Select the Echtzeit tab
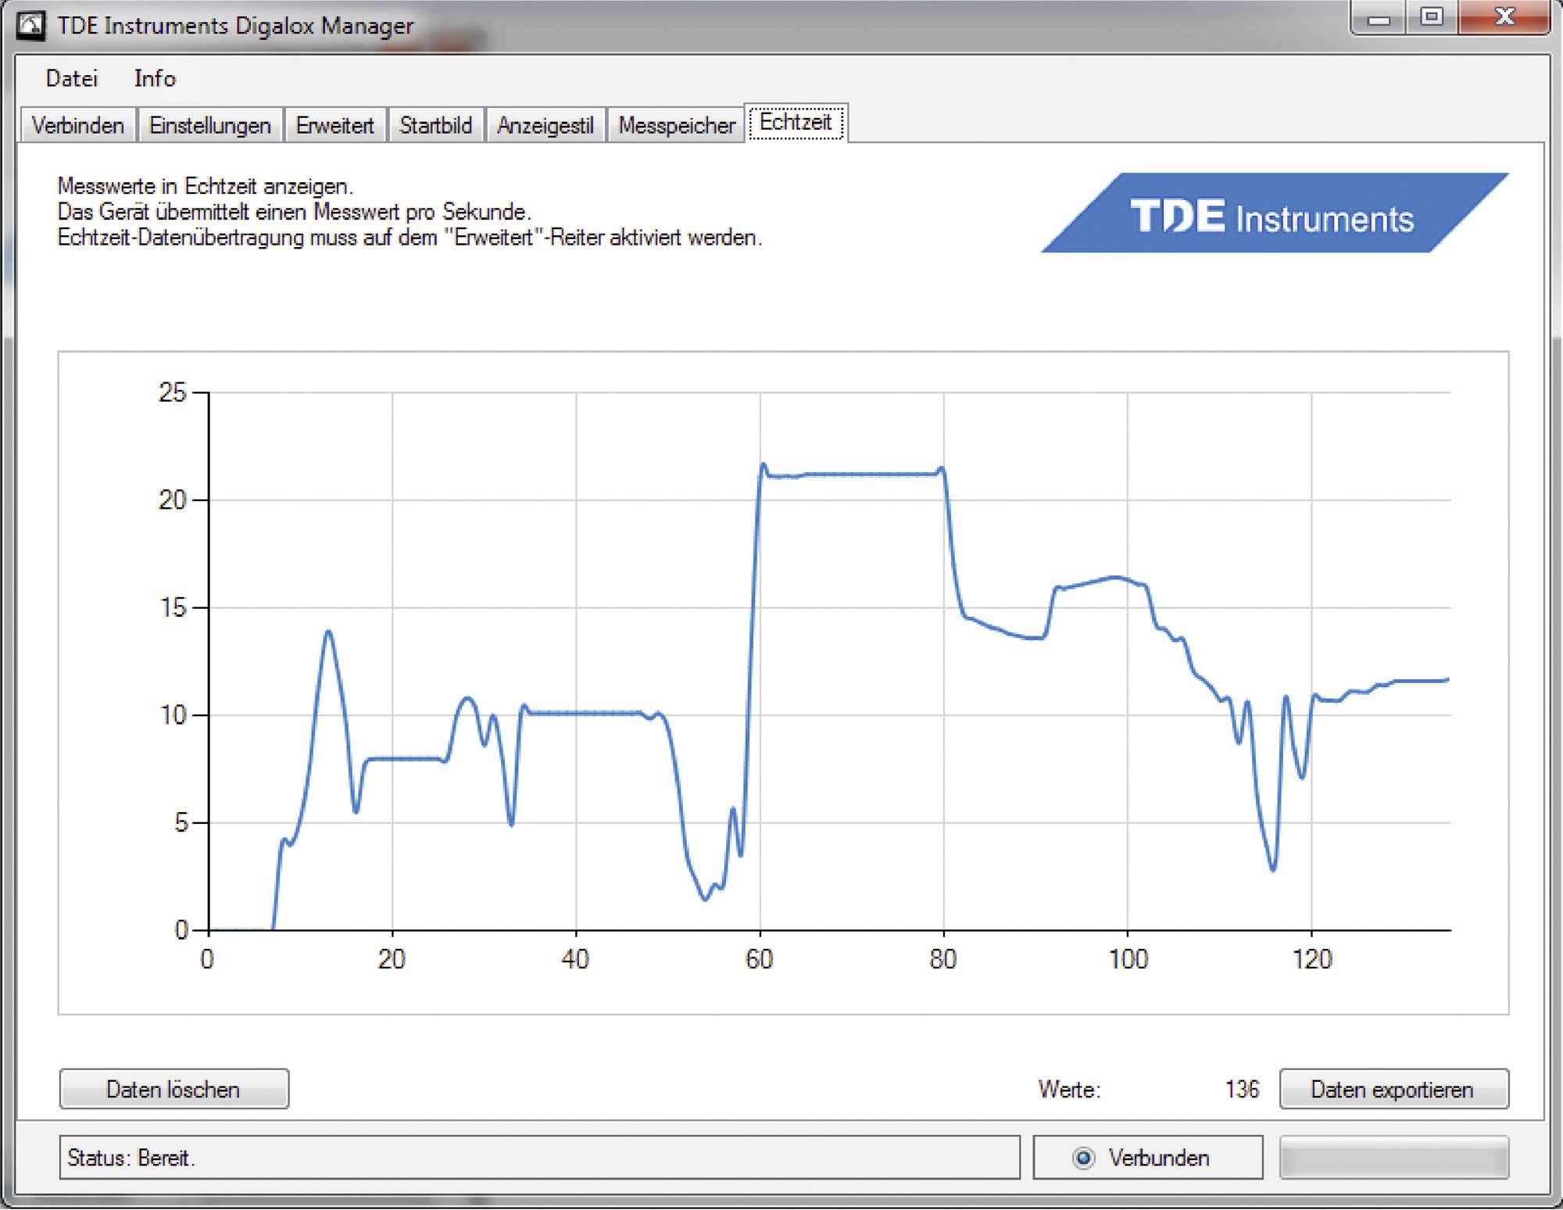This screenshot has height=1210, width=1563. point(794,122)
